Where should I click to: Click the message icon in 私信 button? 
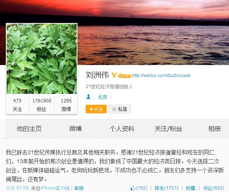[114, 109]
